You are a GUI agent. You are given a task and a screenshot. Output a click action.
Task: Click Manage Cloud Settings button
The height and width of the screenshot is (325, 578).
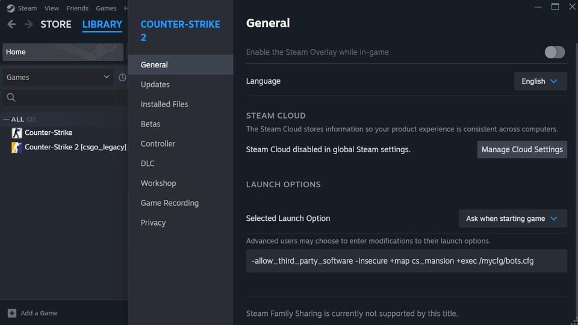(x=522, y=150)
